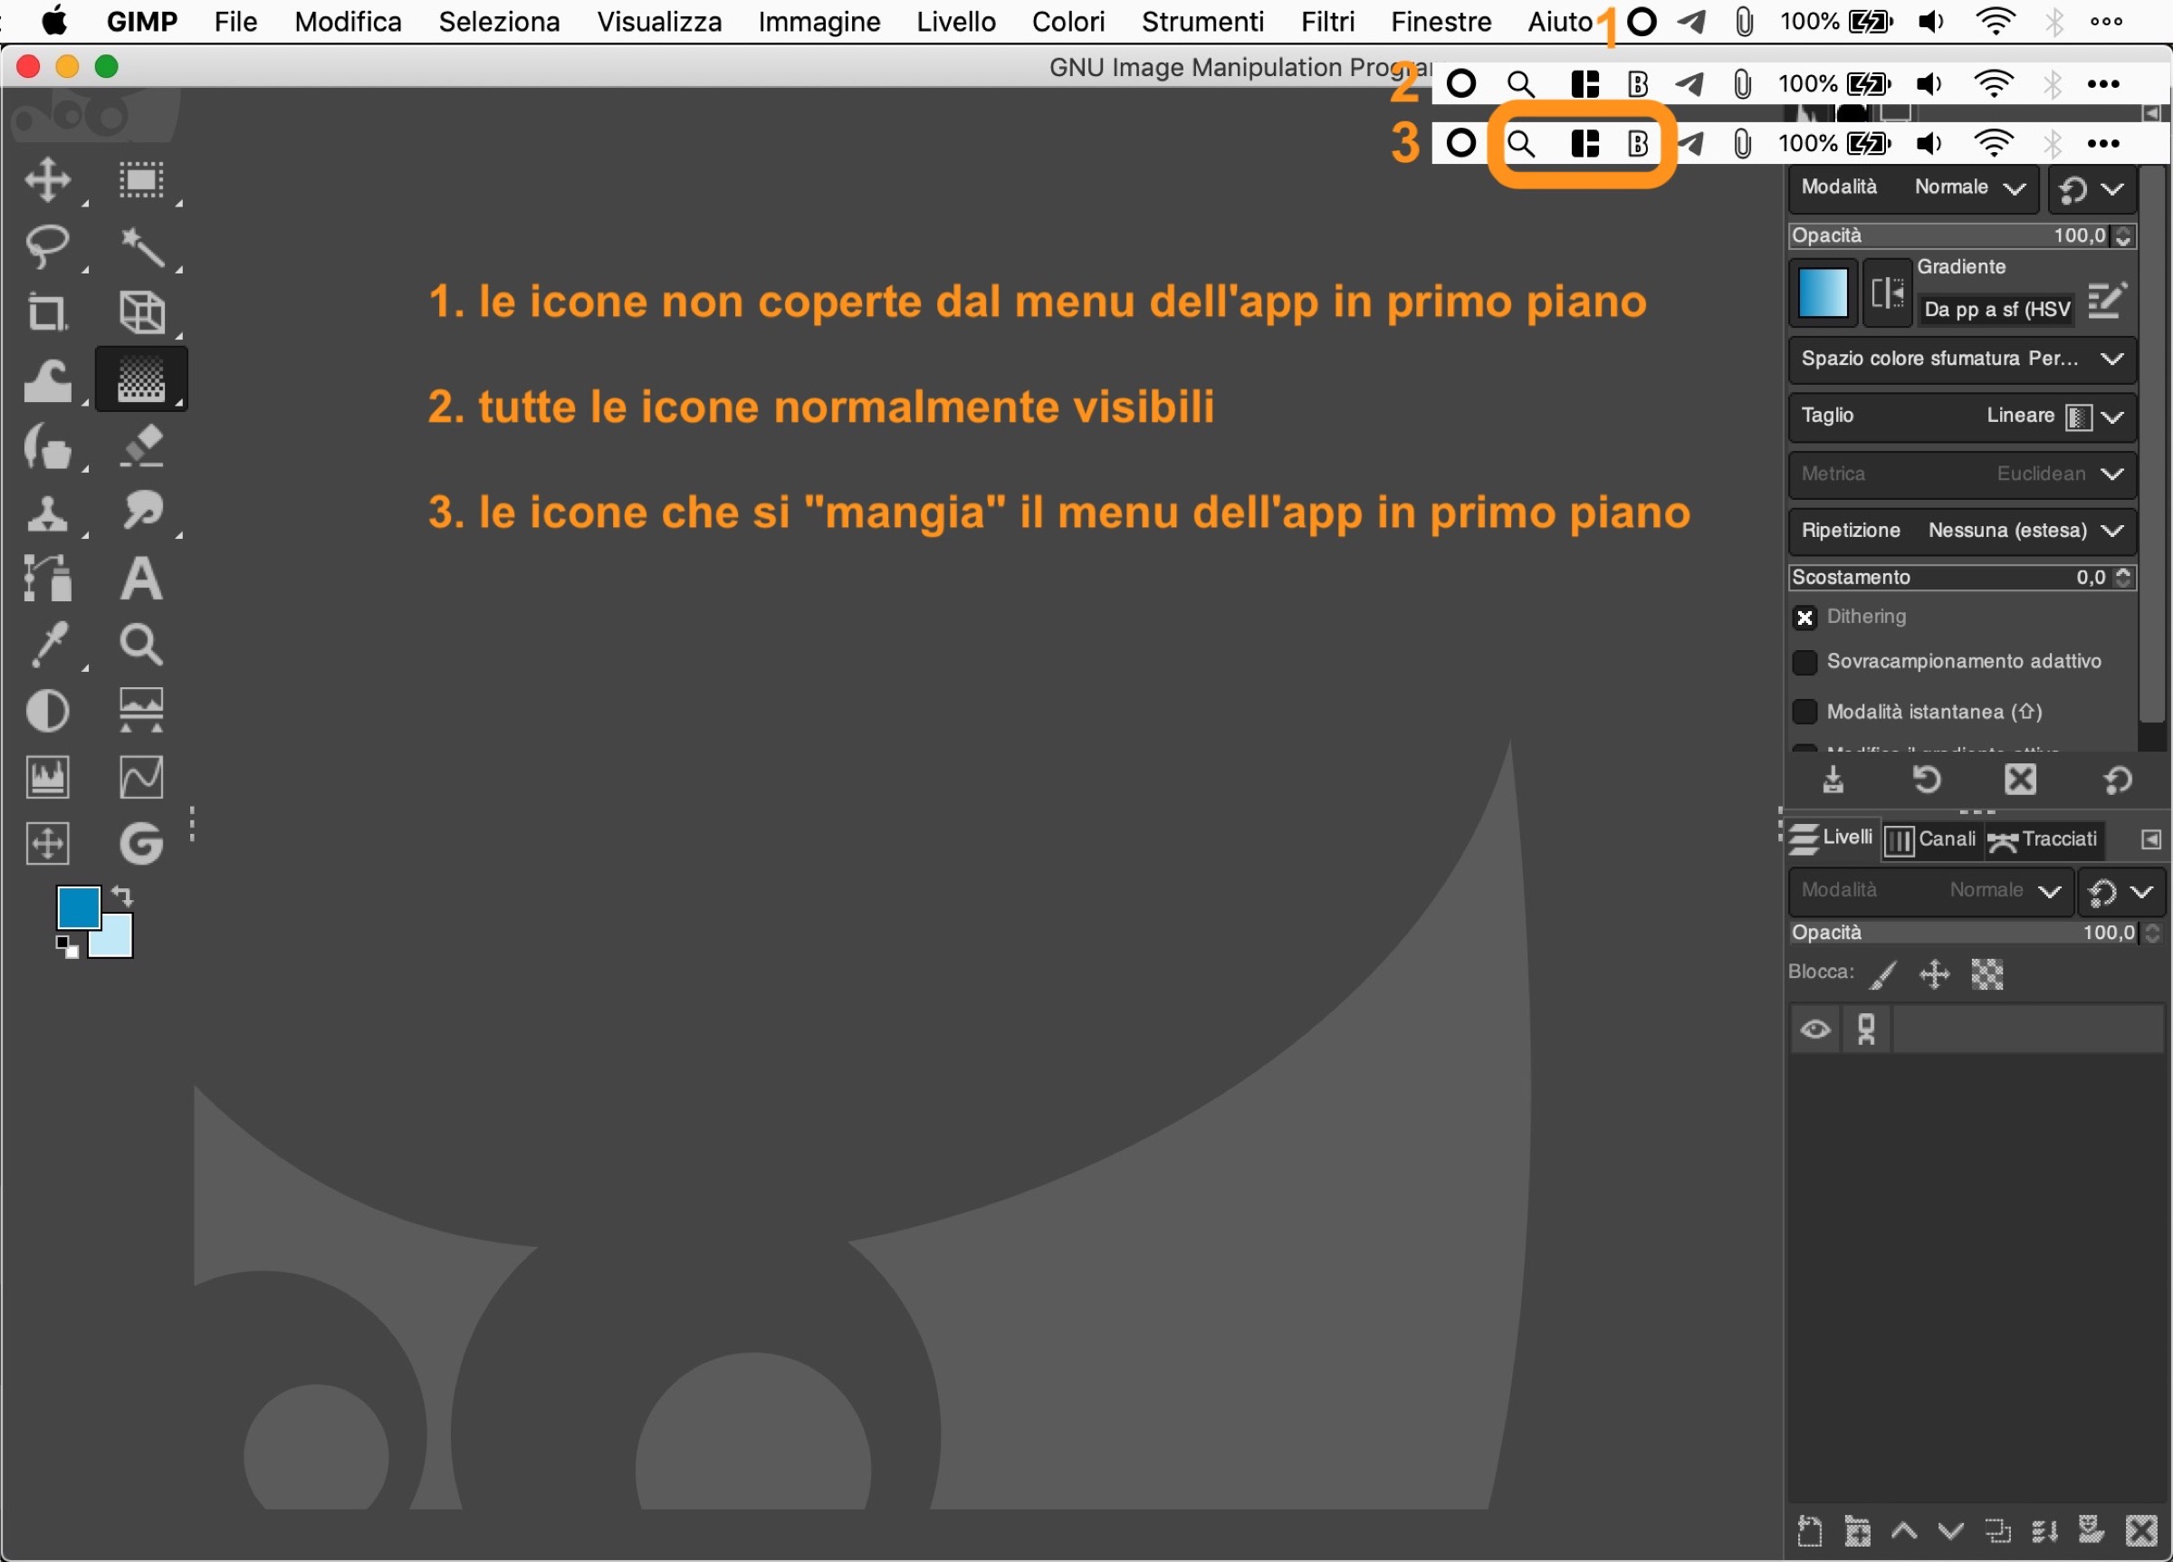Image resolution: width=2173 pixels, height=1562 pixels.
Task: Create a new layer in the Layers panel
Action: [x=1809, y=1531]
